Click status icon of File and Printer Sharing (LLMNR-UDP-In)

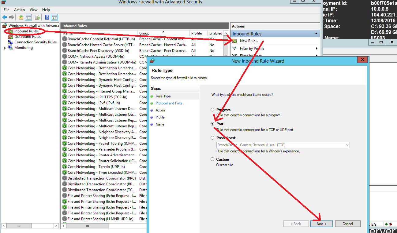pyautogui.click(x=65, y=219)
